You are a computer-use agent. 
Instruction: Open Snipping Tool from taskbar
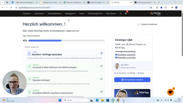click(x=124, y=100)
